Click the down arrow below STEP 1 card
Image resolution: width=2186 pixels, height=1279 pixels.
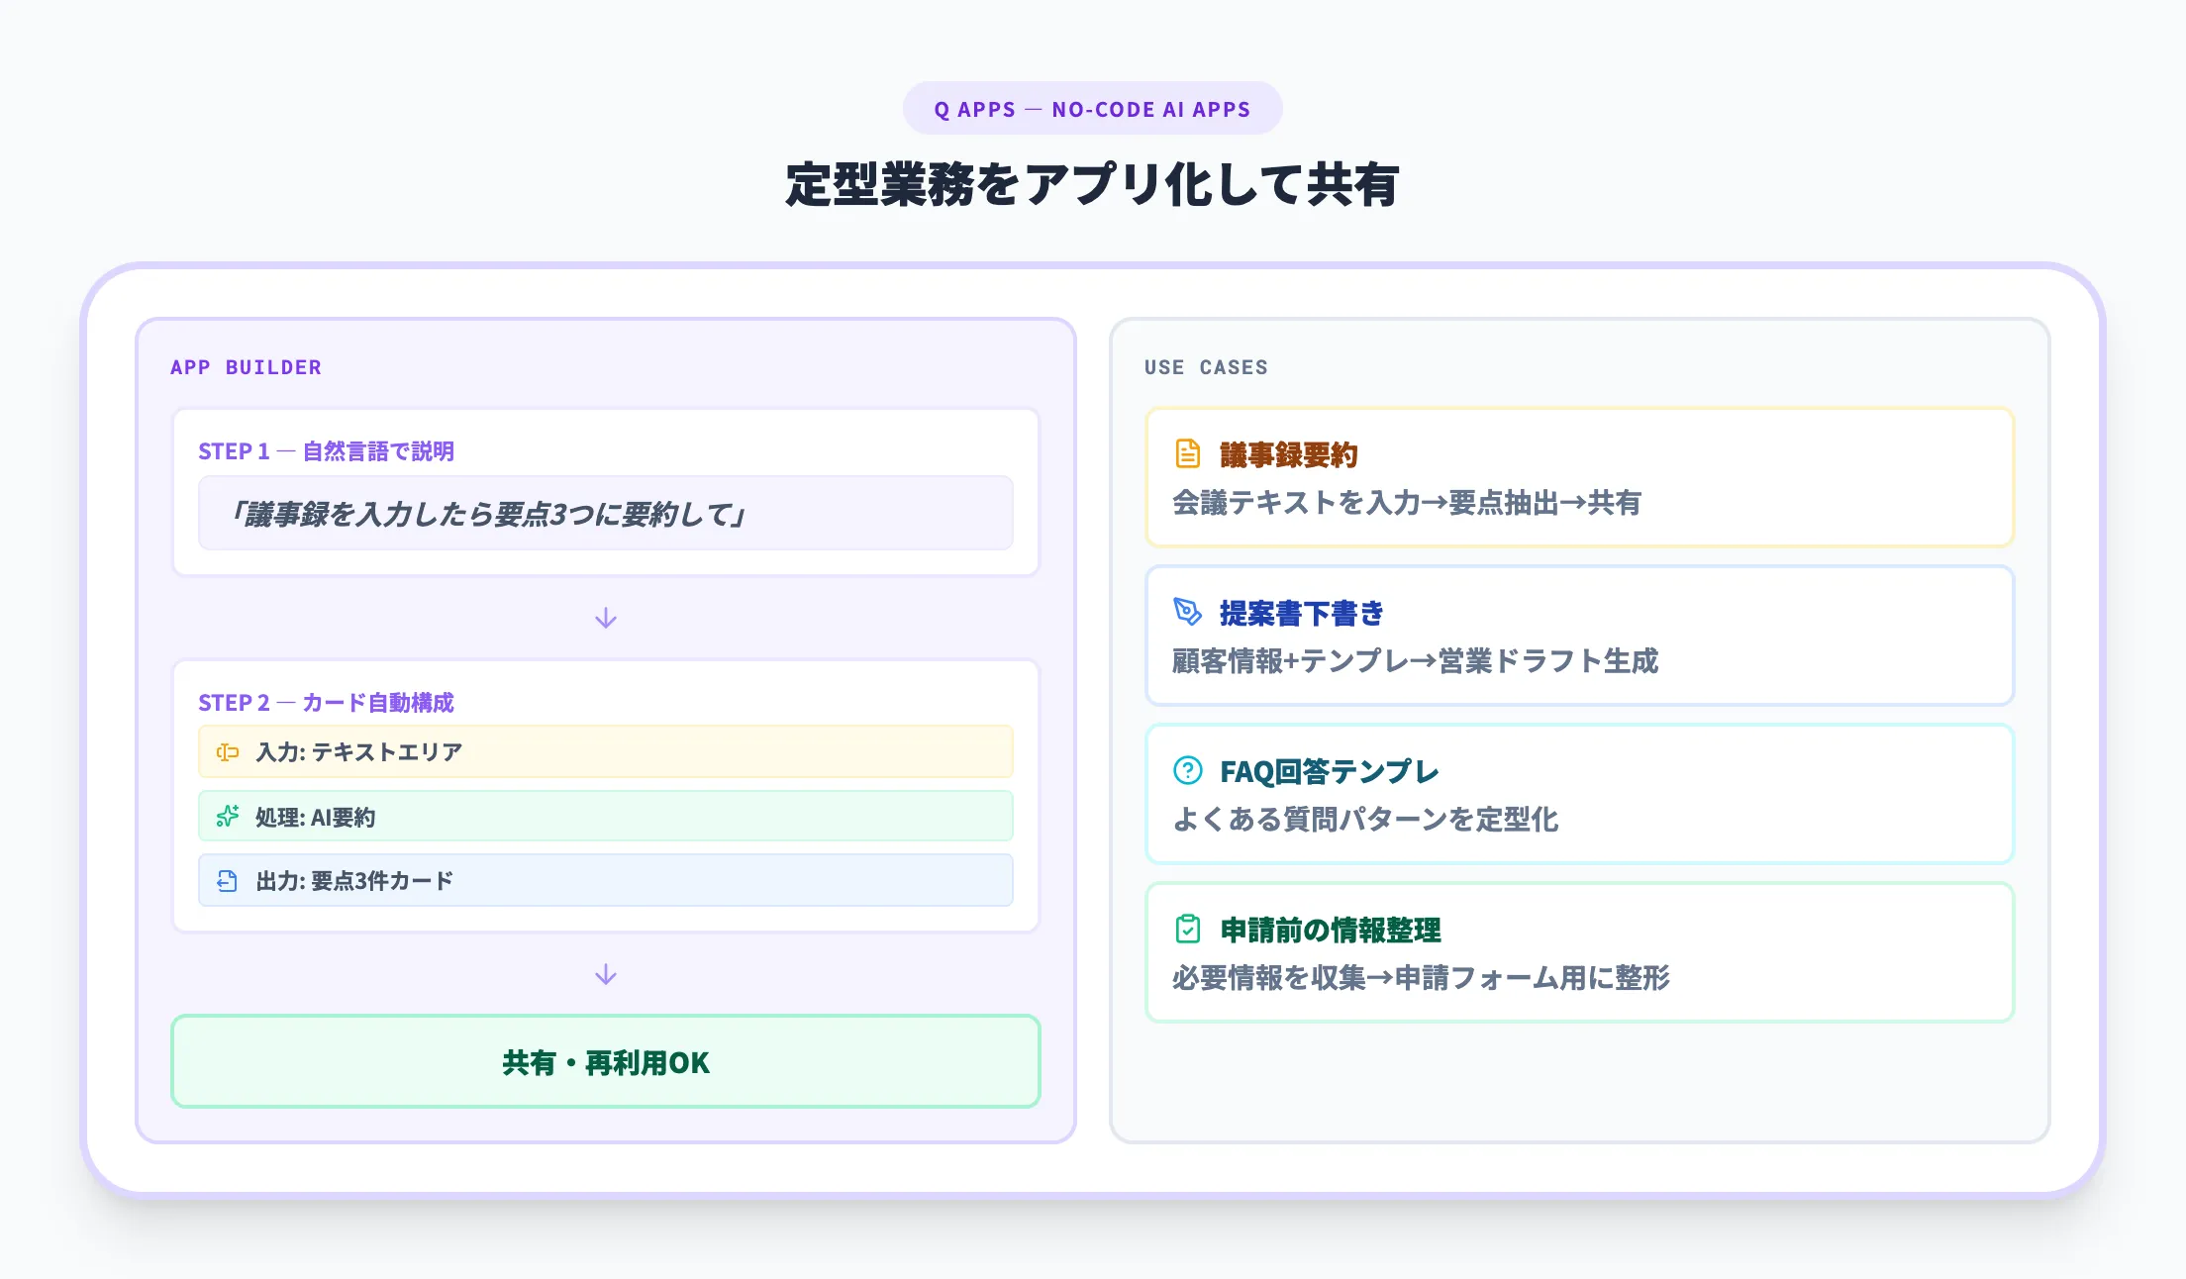[606, 619]
